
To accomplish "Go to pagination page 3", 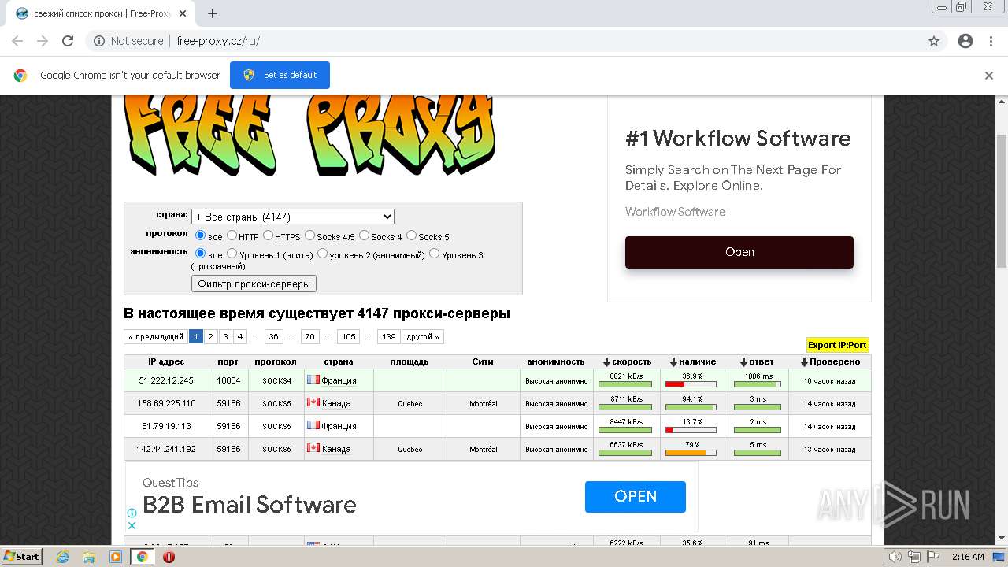I will [225, 337].
